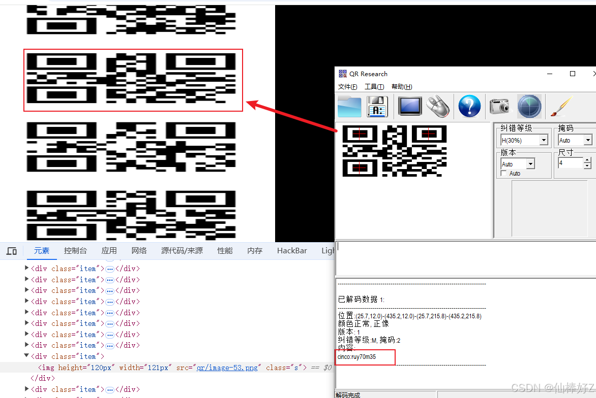This screenshot has width=596, height=398.
Task: Open the HackBar tab
Action: (292, 251)
